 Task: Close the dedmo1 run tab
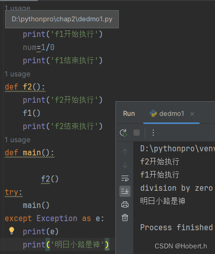click(x=192, y=114)
